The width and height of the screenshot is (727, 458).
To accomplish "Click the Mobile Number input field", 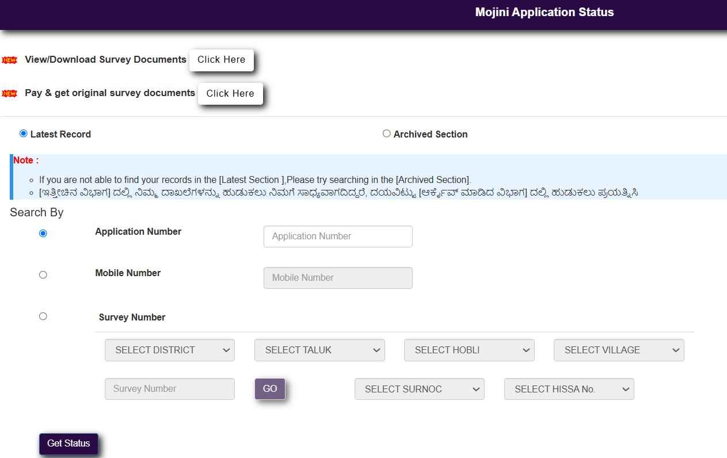I will [338, 277].
